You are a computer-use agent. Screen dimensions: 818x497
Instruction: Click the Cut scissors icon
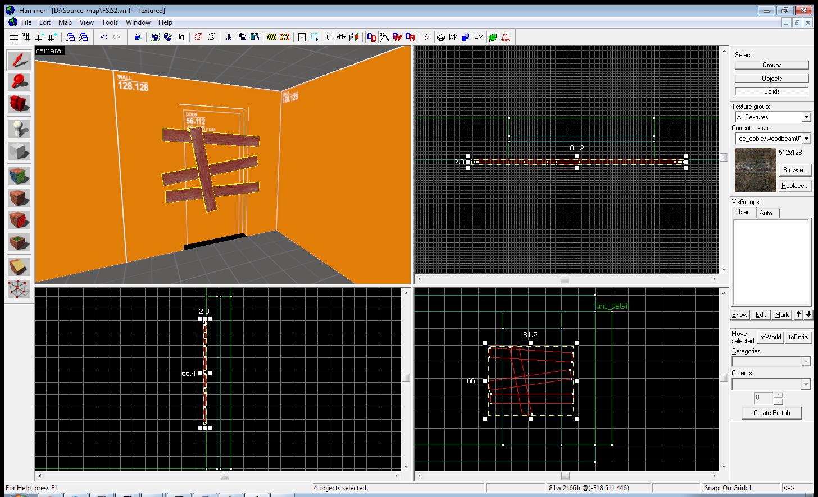pyautogui.click(x=229, y=37)
